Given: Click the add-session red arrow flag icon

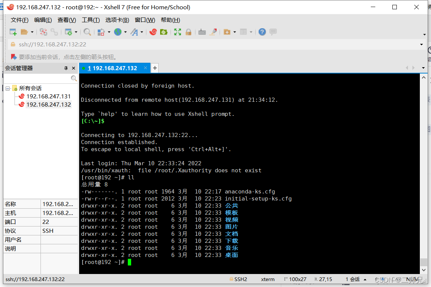Looking at the screenshot, I should click(13, 57).
